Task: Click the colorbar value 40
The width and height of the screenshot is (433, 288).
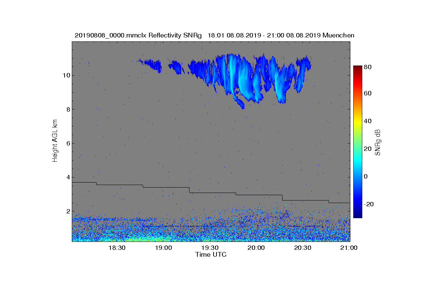Action: [368, 121]
